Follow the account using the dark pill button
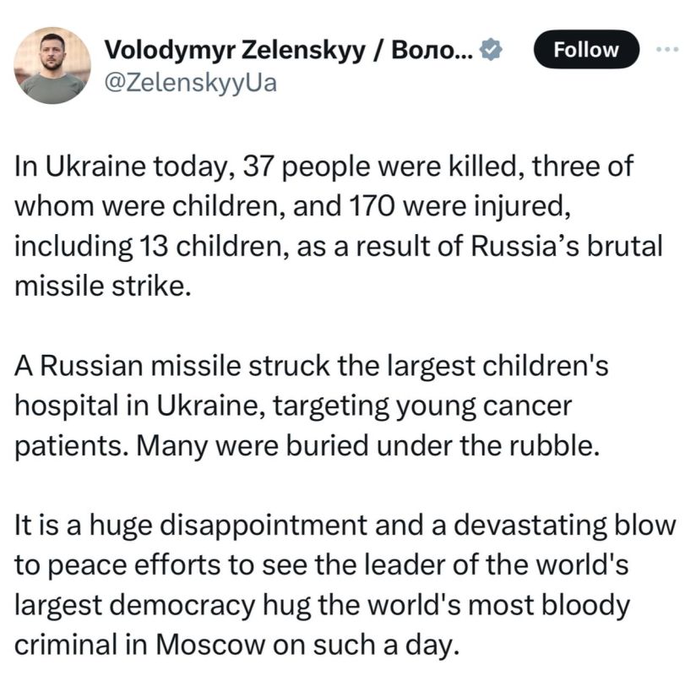This screenshot has width=696, height=676. [586, 49]
